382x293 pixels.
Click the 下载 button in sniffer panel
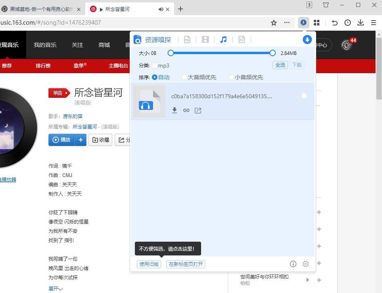pyautogui.click(x=297, y=65)
